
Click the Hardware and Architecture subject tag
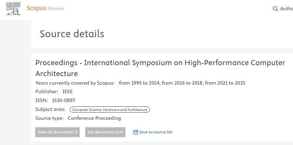[110, 110]
